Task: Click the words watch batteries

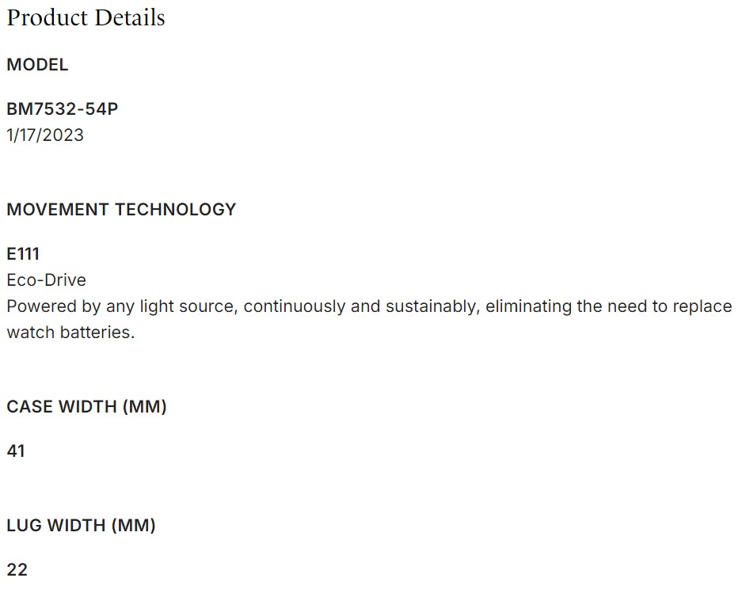Action: coord(70,333)
